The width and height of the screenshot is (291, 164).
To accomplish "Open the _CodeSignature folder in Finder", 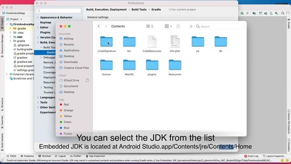I will click(106, 41).
